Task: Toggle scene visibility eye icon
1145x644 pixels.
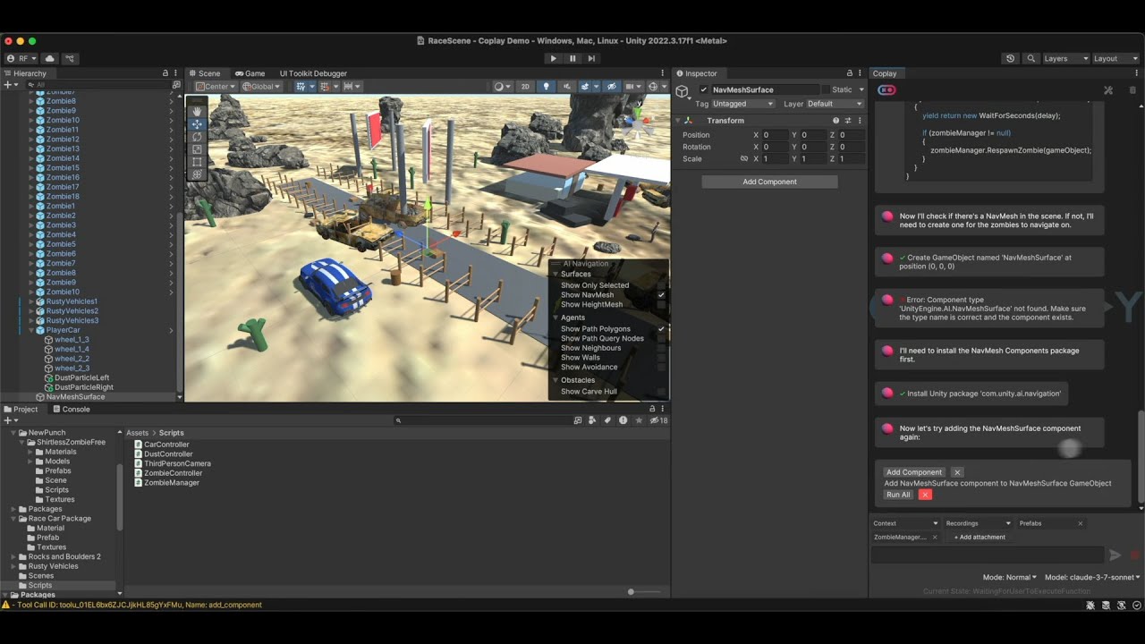Action: (612, 87)
